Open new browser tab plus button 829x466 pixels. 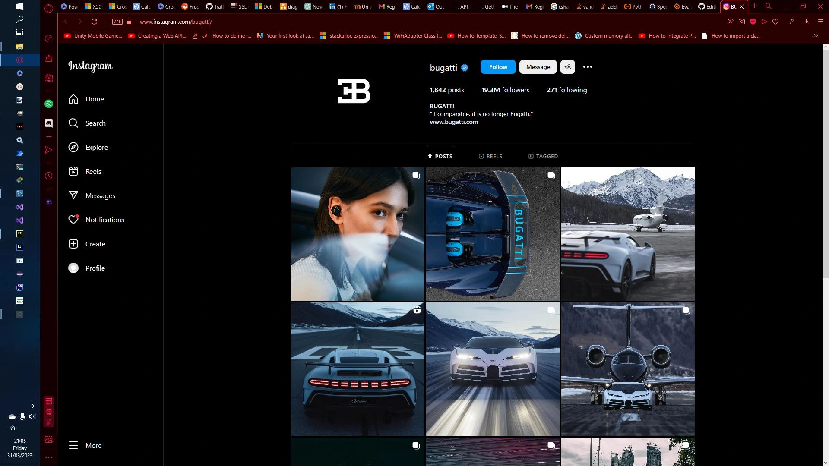tap(754, 6)
